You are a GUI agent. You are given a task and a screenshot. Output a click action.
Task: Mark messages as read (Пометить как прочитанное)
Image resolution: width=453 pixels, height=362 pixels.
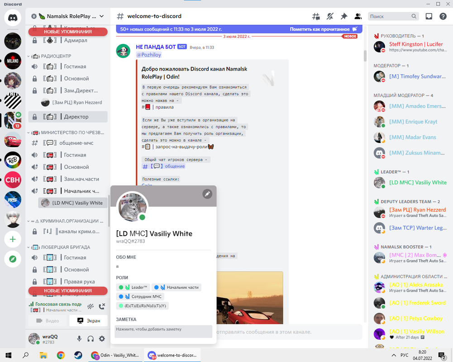click(x=323, y=29)
